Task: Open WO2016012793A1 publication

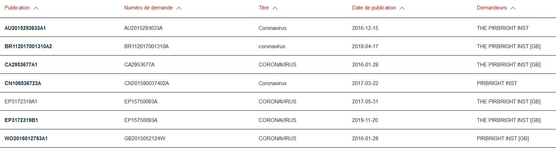Action: click(x=26, y=139)
